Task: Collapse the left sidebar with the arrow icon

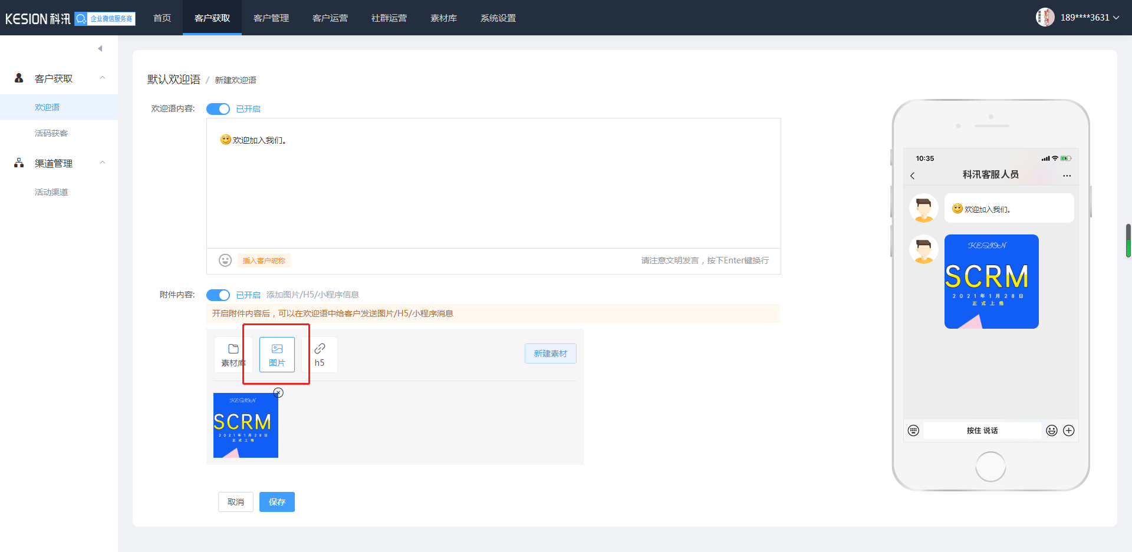Action: pyautogui.click(x=100, y=48)
